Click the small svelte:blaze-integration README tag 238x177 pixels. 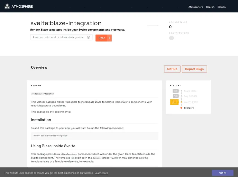[43, 94]
